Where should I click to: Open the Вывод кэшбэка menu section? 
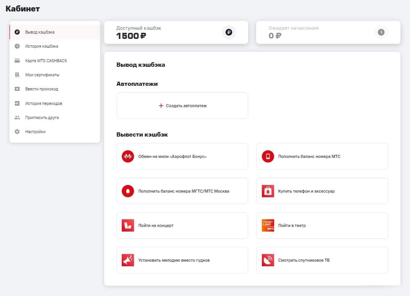(55, 32)
